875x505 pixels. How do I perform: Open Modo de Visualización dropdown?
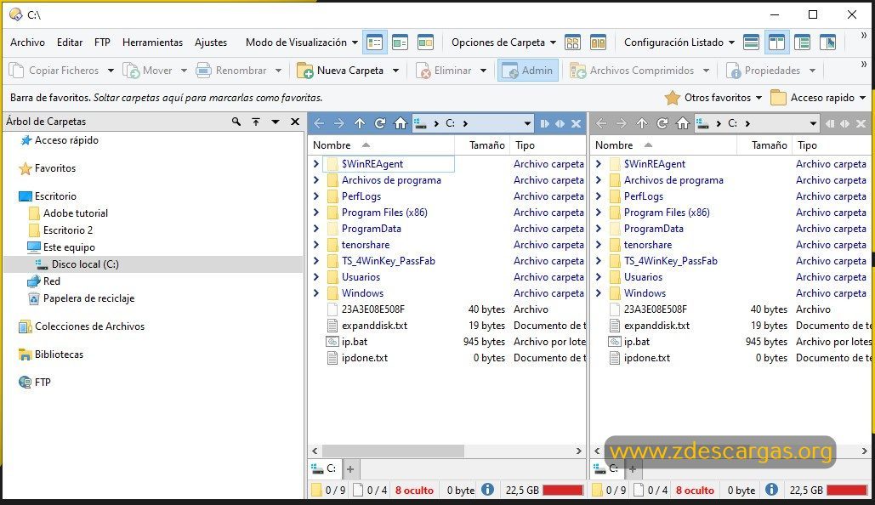(x=302, y=43)
